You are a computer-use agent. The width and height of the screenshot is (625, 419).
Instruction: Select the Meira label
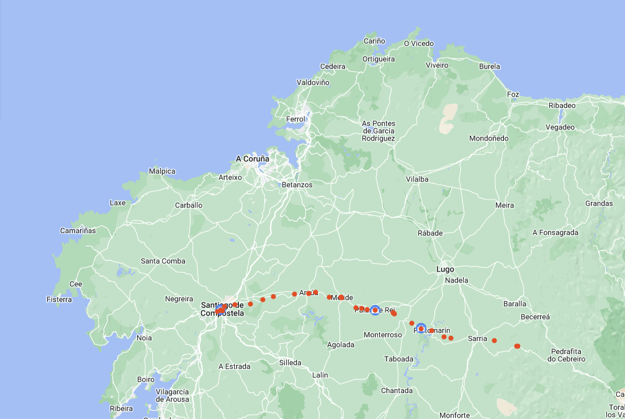click(505, 205)
